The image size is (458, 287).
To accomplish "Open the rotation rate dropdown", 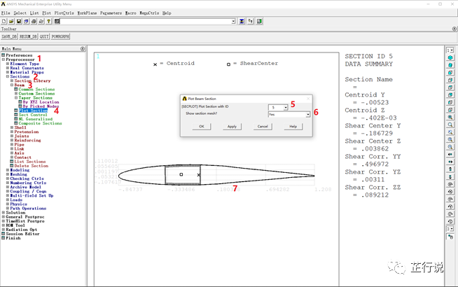I will coord(450,229).
